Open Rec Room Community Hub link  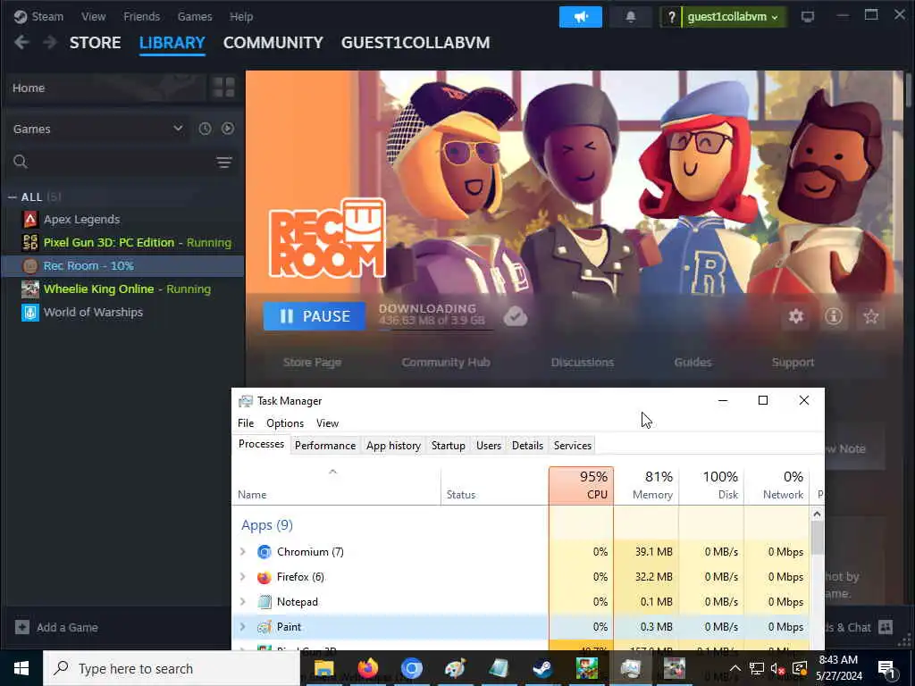446,363
